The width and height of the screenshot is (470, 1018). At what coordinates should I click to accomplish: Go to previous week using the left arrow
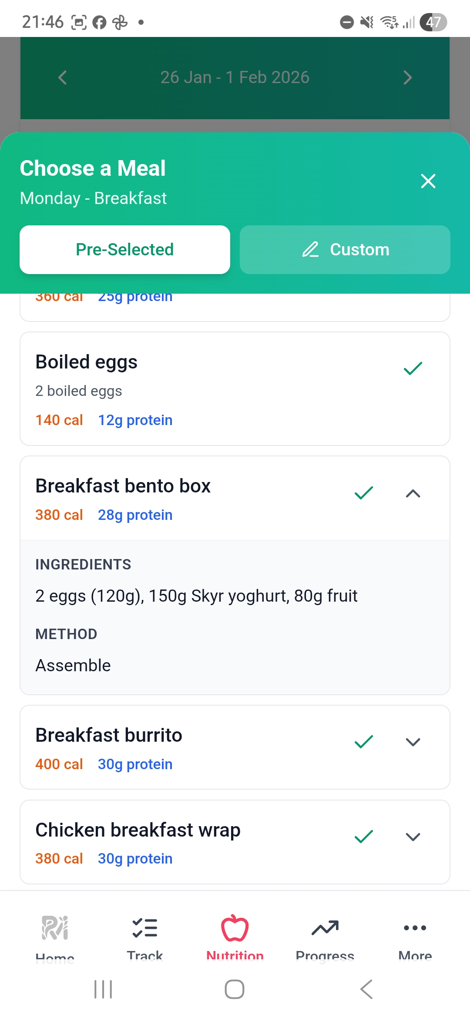coord(62,77)
